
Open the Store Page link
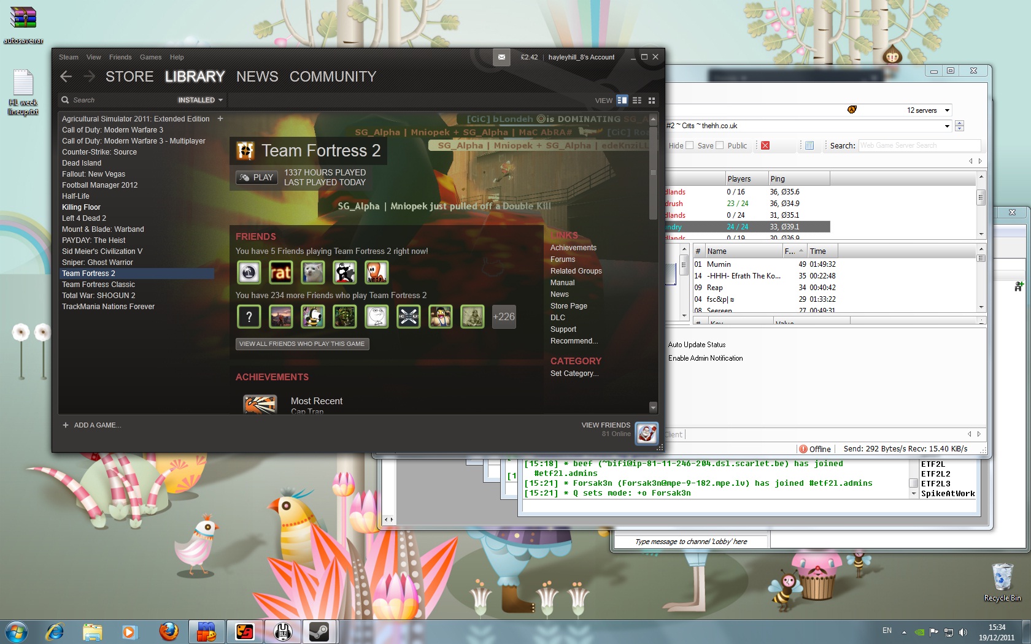(x=569, y=306)
